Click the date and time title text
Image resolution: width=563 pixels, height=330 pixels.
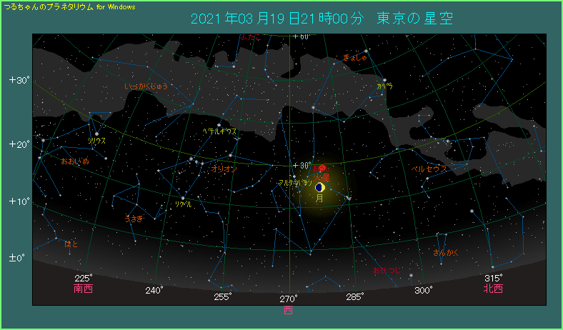coord(323,18)
